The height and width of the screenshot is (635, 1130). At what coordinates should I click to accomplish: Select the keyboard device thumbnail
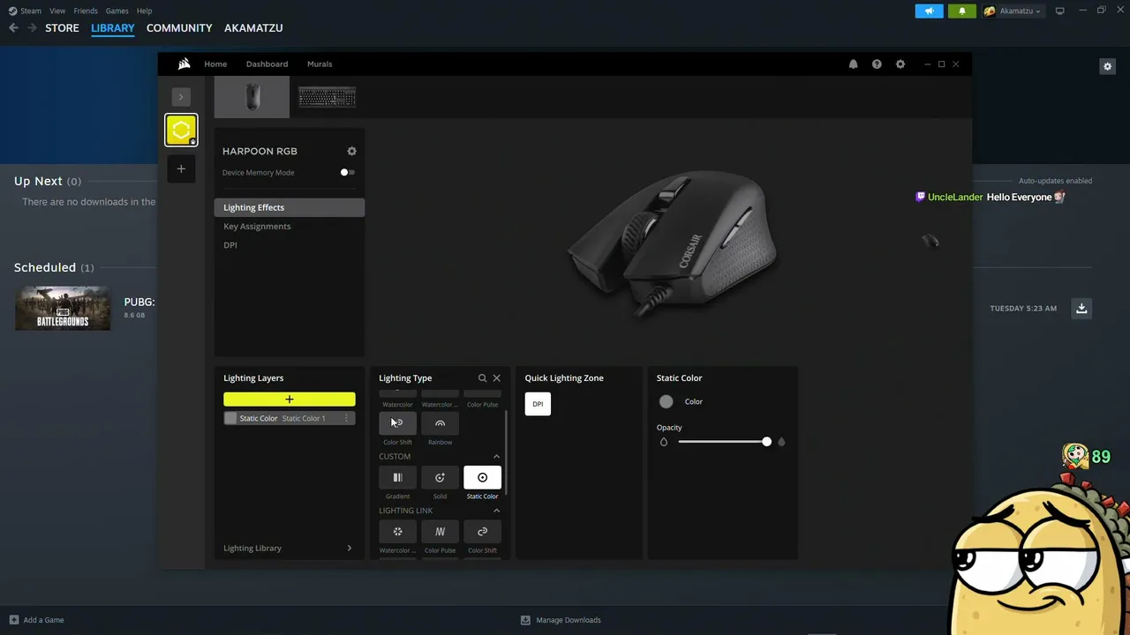click(327, 97)
